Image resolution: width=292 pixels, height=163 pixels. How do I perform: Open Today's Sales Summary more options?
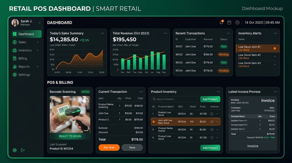point(102,33)
